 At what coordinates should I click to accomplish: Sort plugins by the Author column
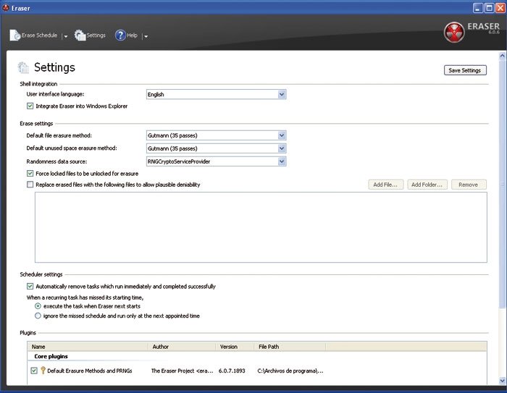click(x=182, y=347)
